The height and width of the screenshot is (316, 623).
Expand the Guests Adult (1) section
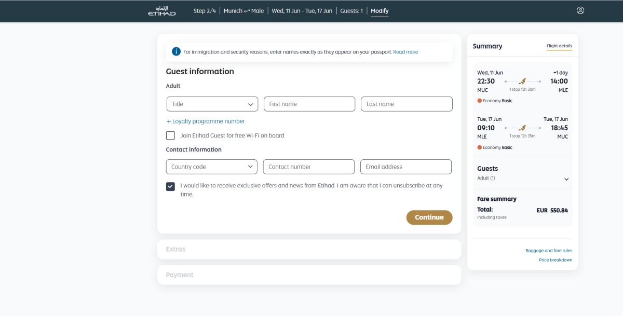566,179
